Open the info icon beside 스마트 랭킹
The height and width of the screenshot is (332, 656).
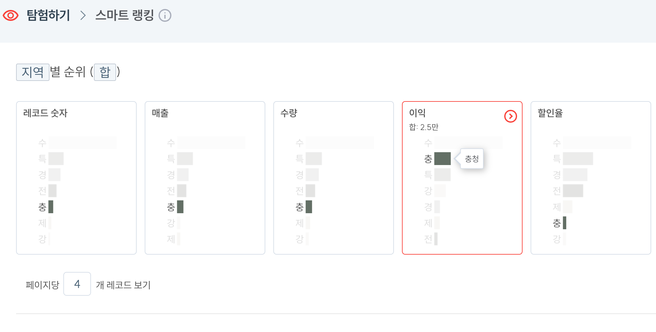[165, 15]
